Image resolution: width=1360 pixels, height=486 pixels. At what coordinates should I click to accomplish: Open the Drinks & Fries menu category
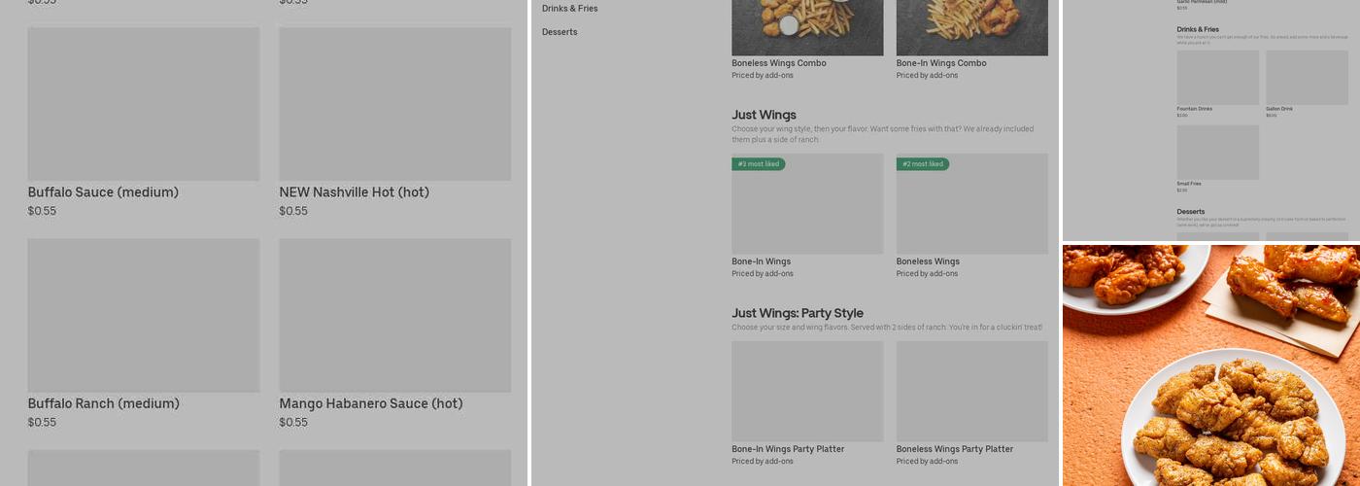pyautogui.click(x=570, y=9)
